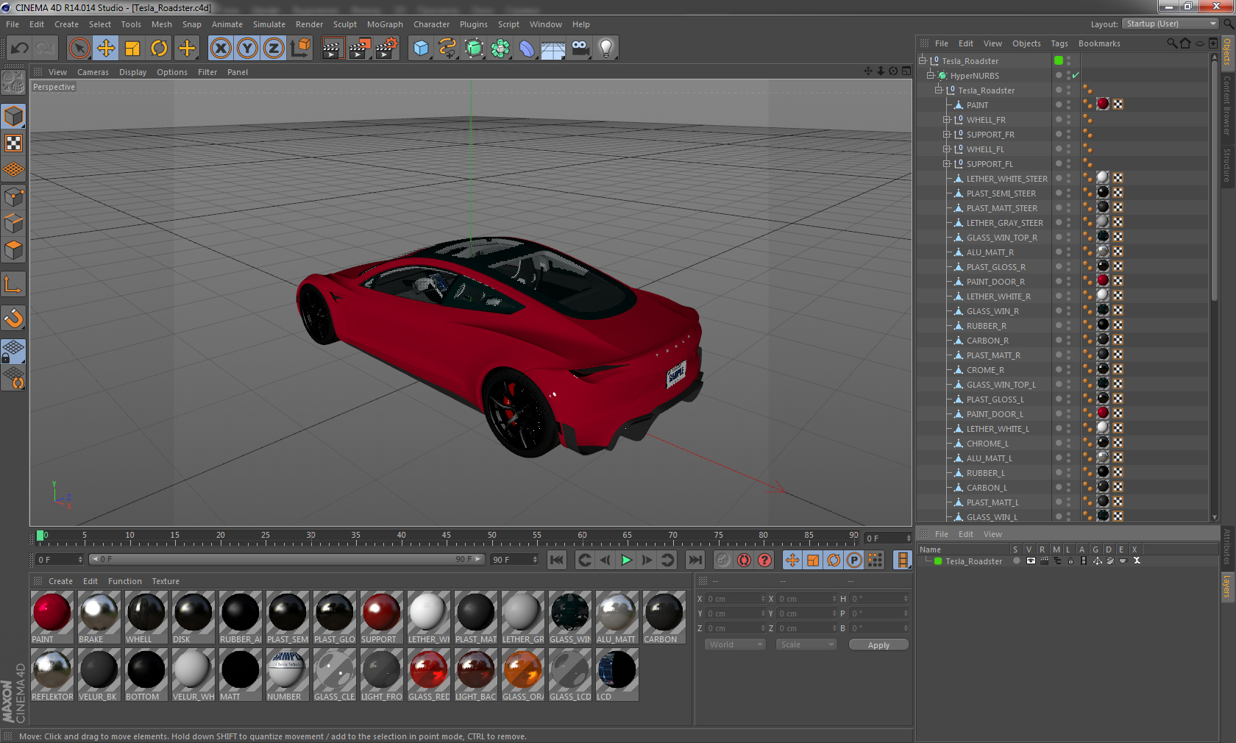
Task: Select the CARBON_R object row
Action: (987, 341)
